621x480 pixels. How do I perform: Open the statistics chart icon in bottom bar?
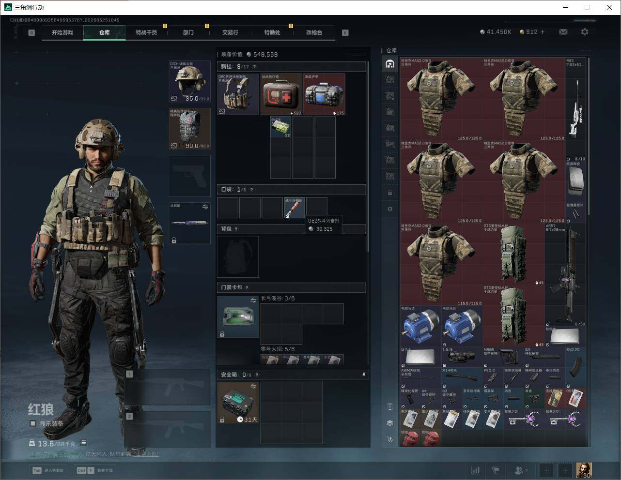point(476,470)
